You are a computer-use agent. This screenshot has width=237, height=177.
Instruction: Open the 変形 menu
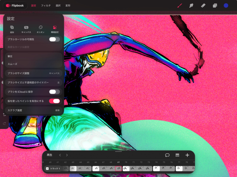(68, 6)
